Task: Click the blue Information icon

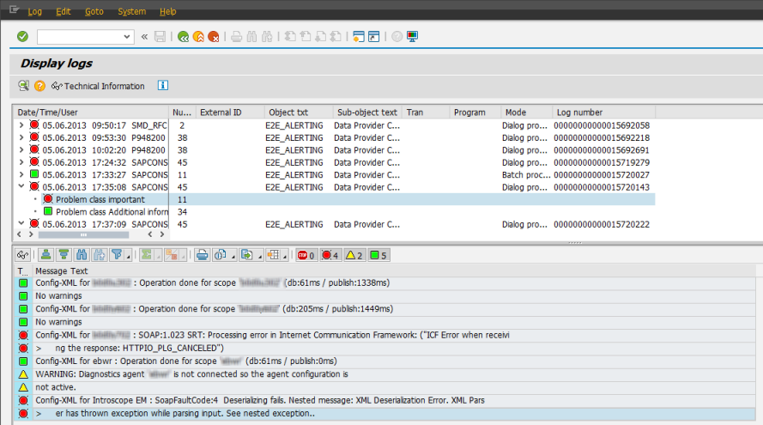Action: coord(163,85)
